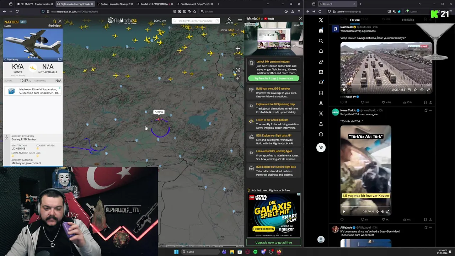This screenshot has height=256, width=455.
Task: Open Build your own ADS-B receiver link
Action: coord(273,89)
